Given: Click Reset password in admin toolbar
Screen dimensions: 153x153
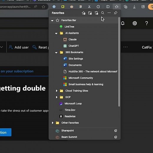Looking at the screenshot, I should coord(40,47).
